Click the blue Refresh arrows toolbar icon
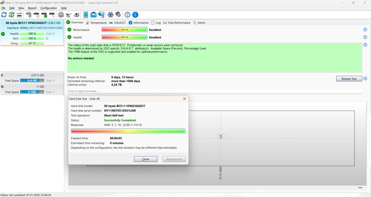Screen dimensions: 371x197 point(4,15)
